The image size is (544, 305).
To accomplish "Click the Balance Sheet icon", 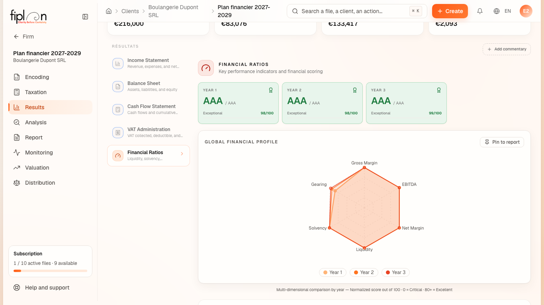I will tap(118, 87).
